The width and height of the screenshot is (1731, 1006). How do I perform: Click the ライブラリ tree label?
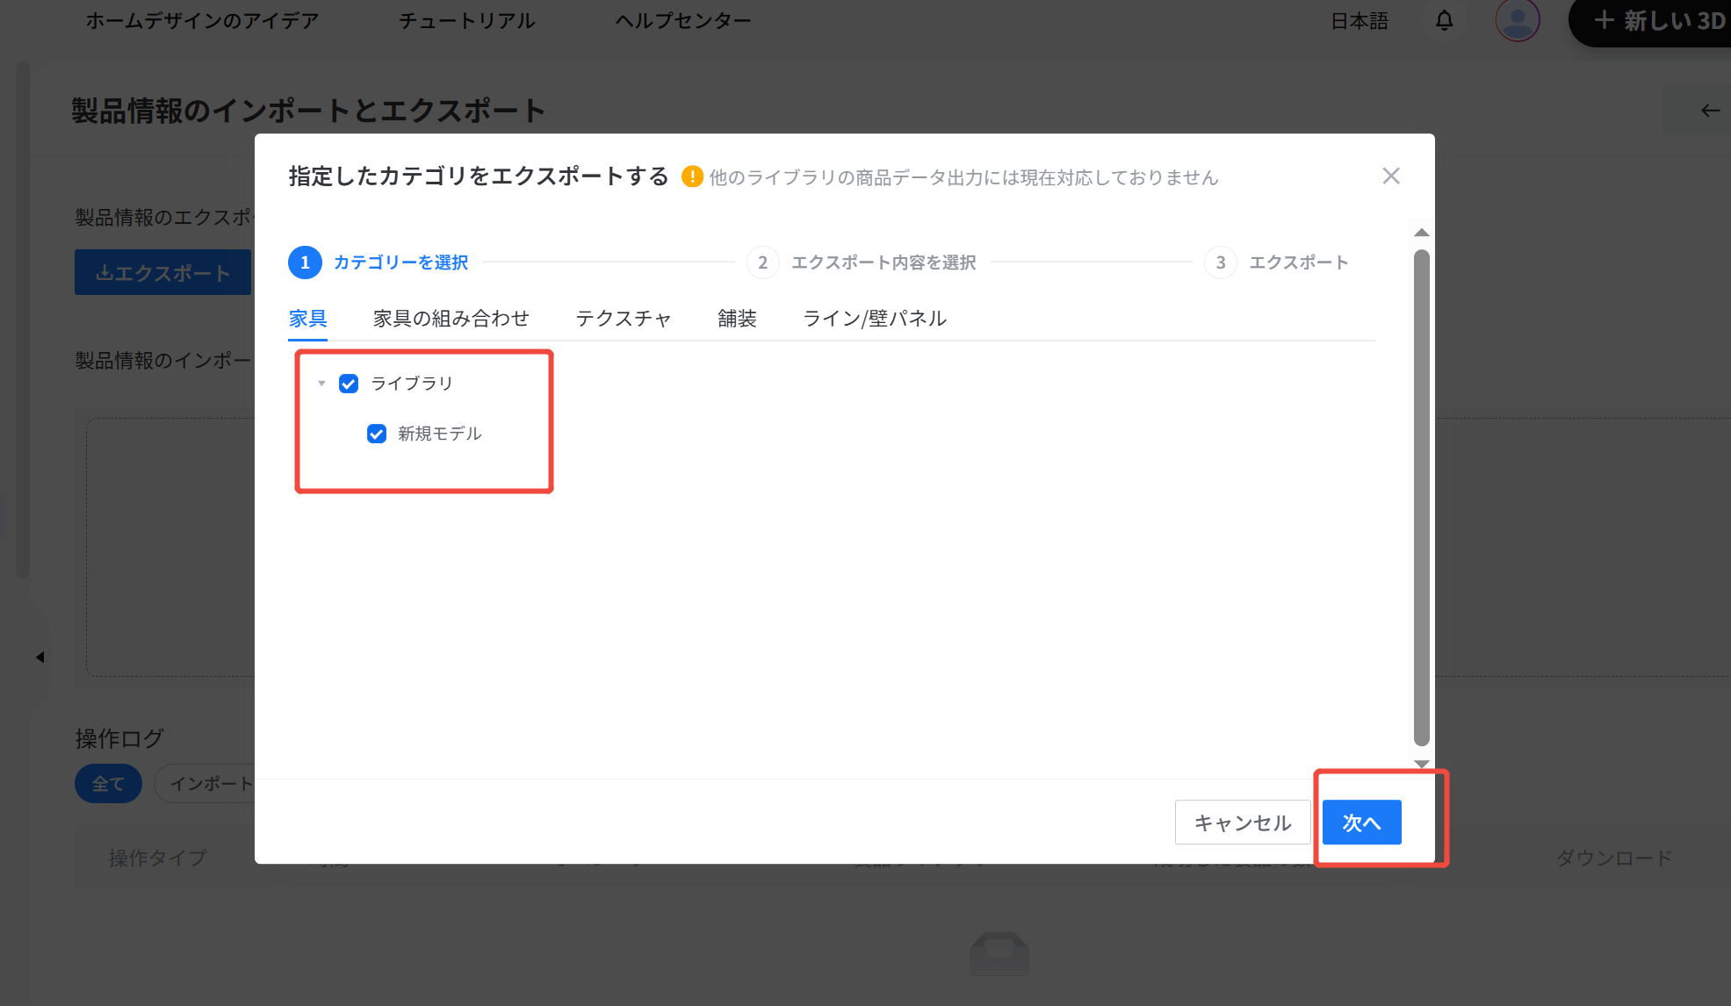[412, 384]
